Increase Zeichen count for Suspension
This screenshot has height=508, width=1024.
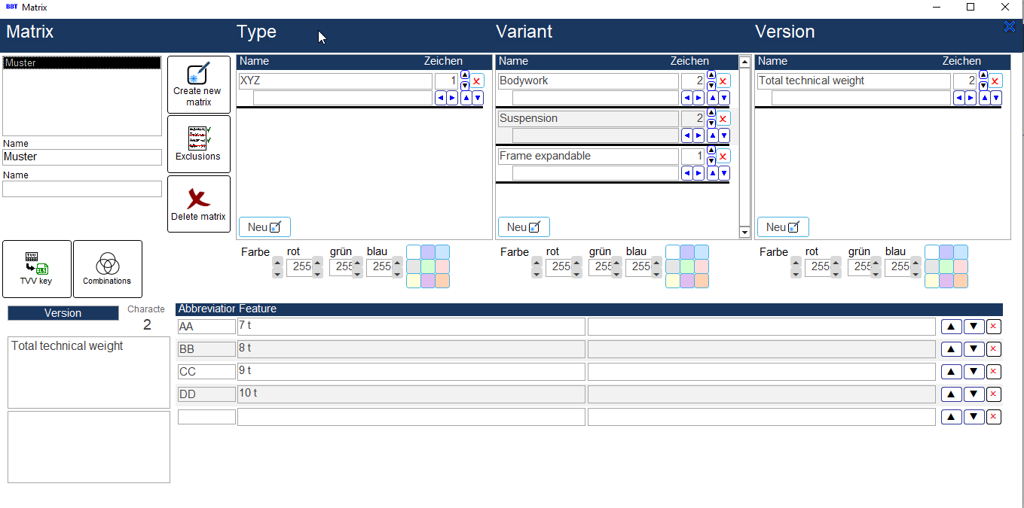pos(711,113)
